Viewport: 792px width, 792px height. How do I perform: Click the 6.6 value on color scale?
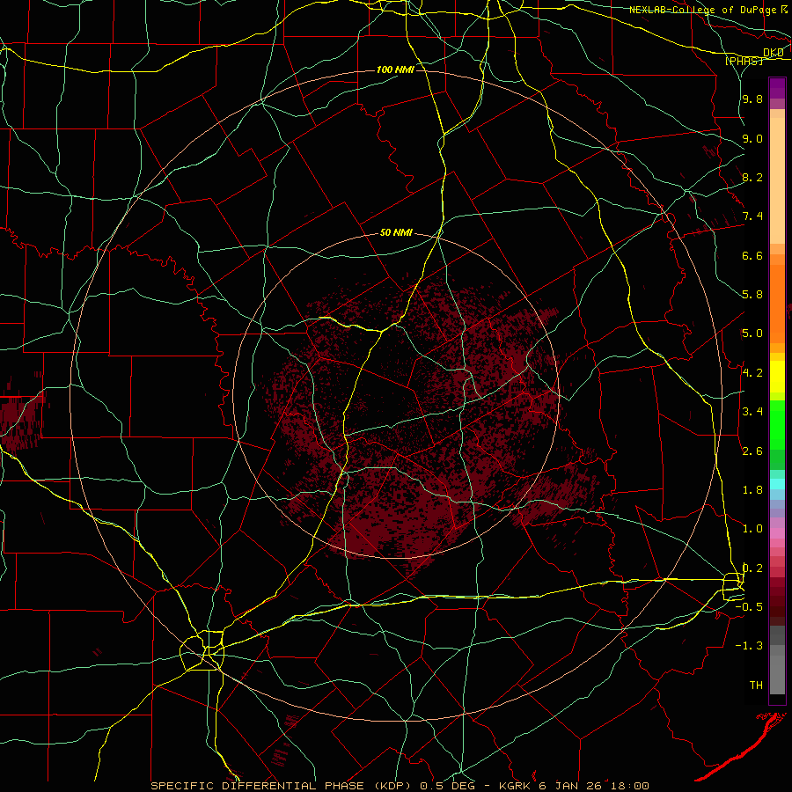pyautogui.click(x=752, y=255)
